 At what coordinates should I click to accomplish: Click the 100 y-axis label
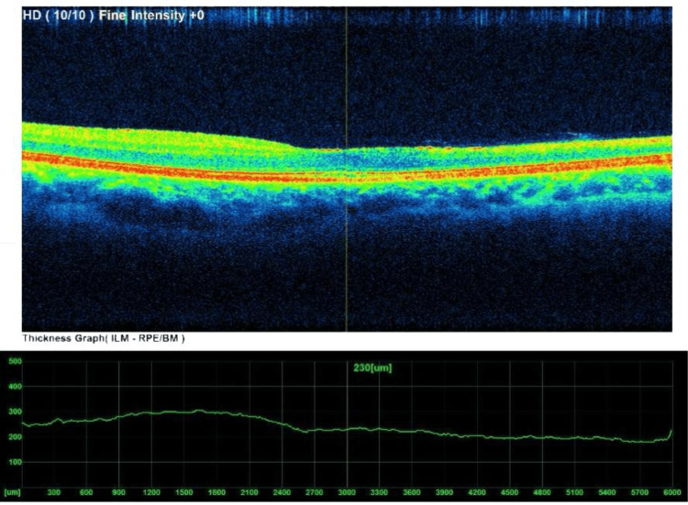tap(16, 462)
